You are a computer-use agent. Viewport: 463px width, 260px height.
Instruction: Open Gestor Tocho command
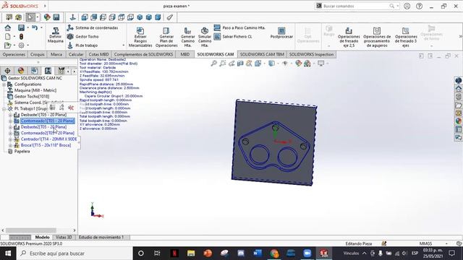(83, 37)
